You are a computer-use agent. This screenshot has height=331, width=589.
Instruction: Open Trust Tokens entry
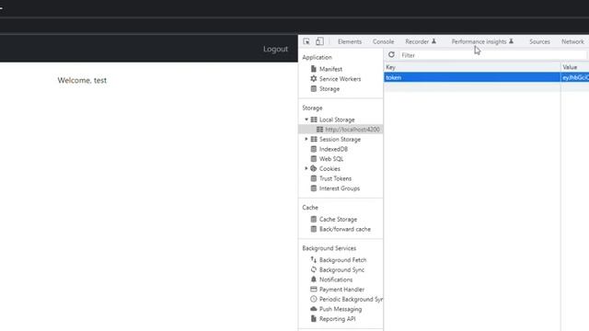pyautogui.click(x=335, y=178)
